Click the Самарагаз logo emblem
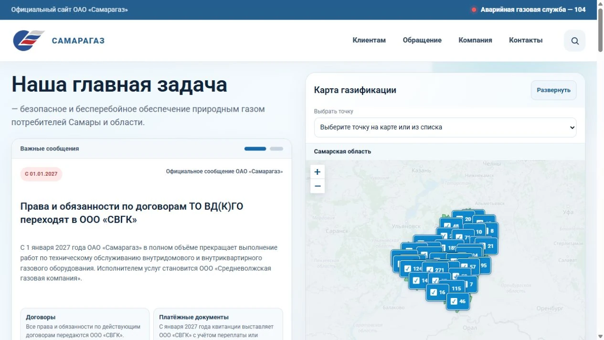 [29, 40]
